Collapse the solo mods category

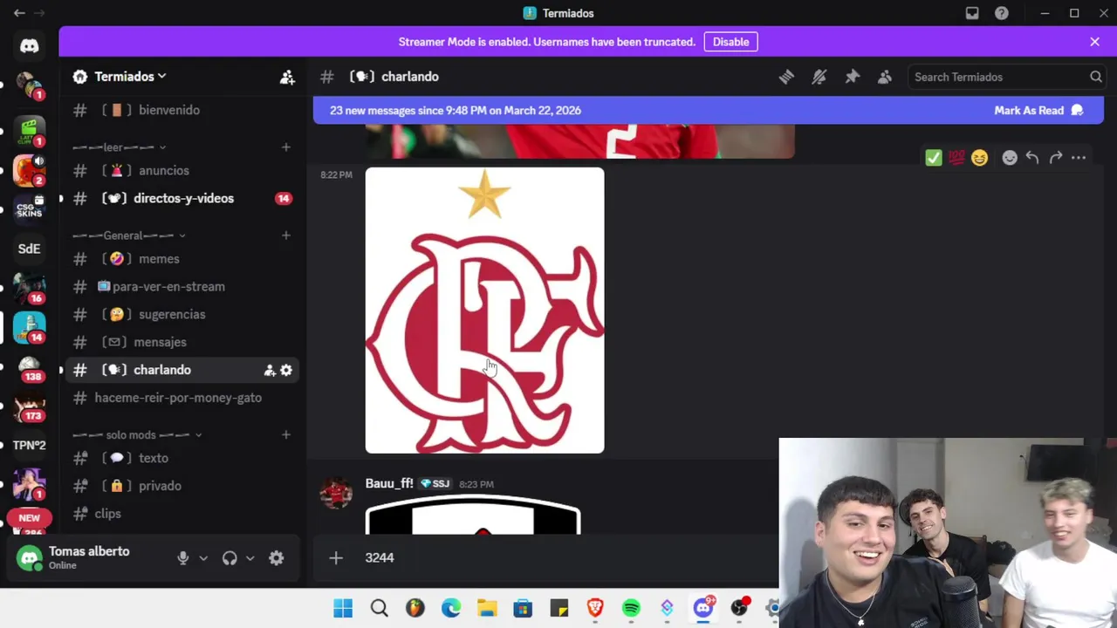pyautogui.click(x=137, y=435)
